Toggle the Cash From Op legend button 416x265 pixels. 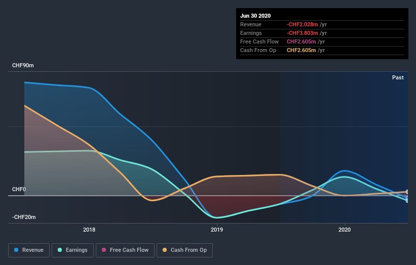184,250
